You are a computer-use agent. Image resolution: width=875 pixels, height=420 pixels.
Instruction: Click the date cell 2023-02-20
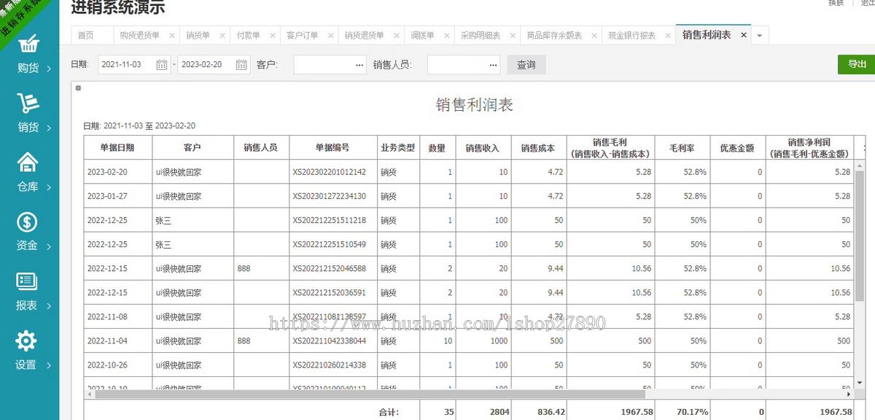pyautogui.click(x=107, y=172)
